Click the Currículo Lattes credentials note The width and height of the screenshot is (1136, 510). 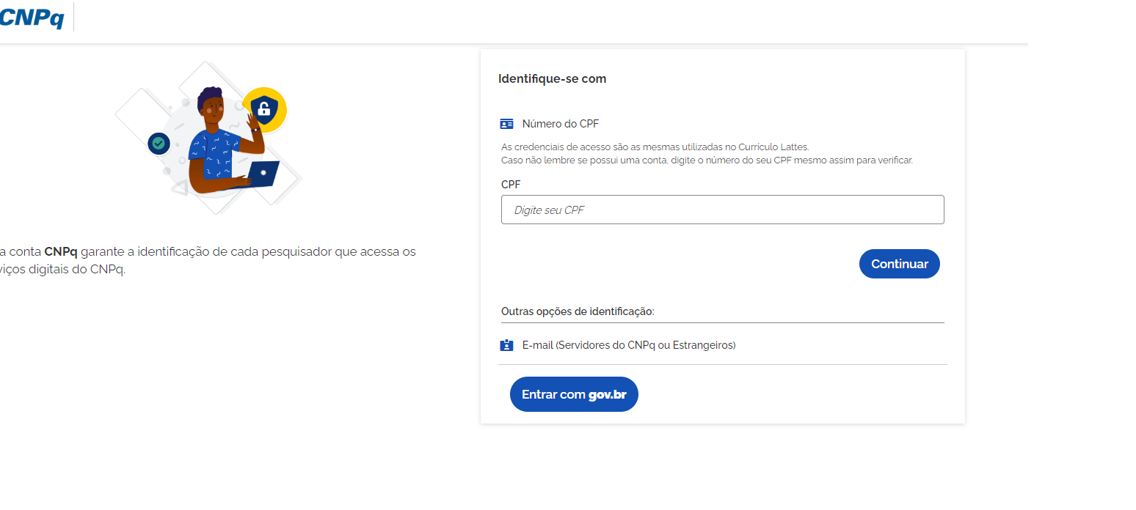click(655, 147)
